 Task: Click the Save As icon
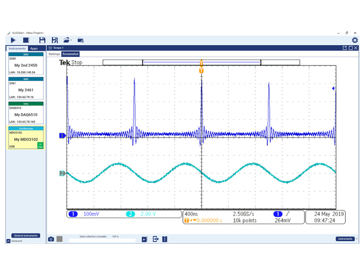coord(55,40)
